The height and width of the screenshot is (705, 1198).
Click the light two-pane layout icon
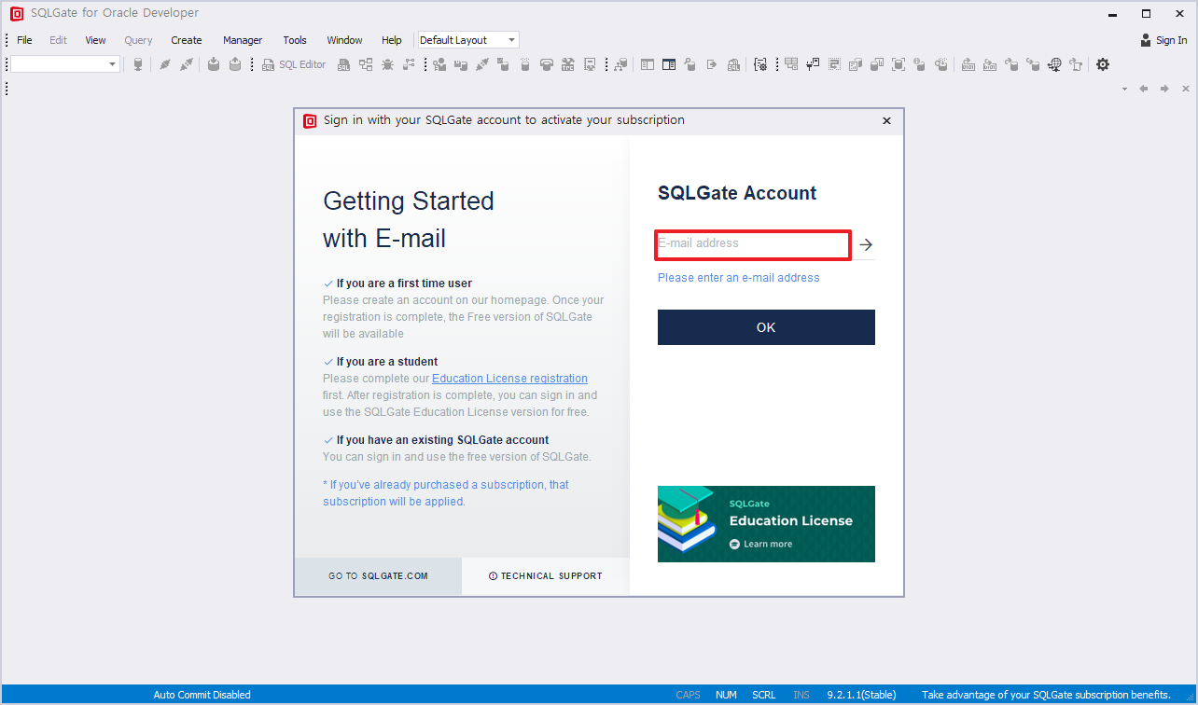tap(647, 64)
